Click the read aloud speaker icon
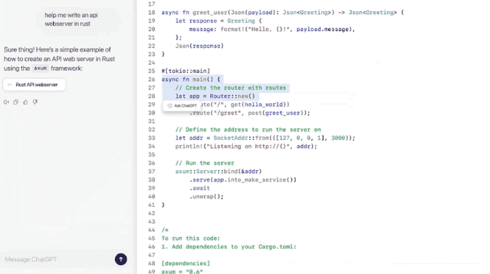The image size is (490, 274). click(6, 102)
